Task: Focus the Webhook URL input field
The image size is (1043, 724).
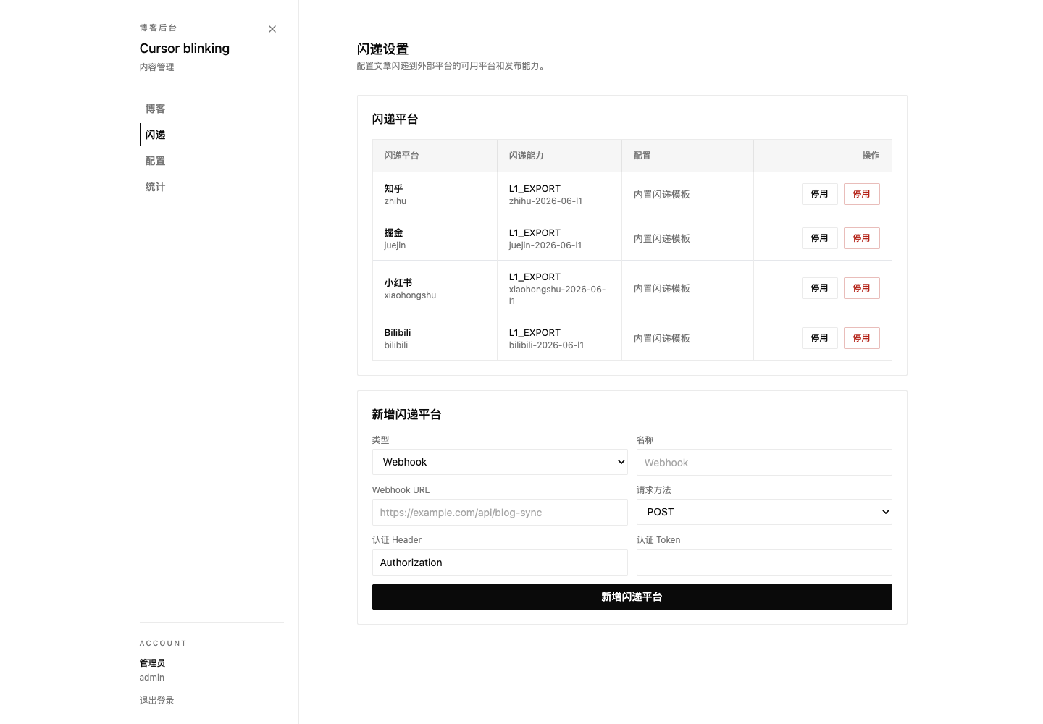Action: (500, 513)
